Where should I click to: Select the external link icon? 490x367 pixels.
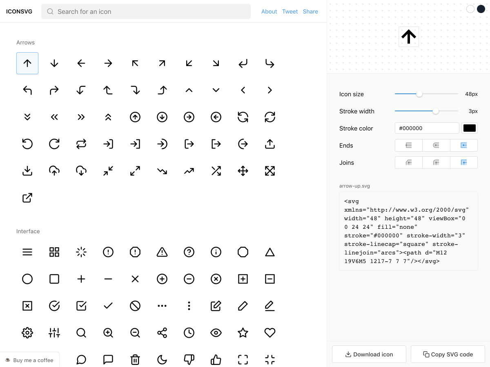(x=27, y=198)
